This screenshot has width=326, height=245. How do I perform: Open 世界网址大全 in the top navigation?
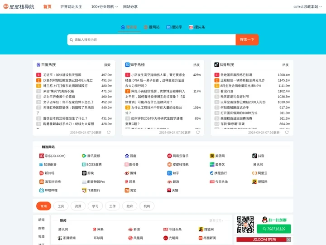click(71, 7)
